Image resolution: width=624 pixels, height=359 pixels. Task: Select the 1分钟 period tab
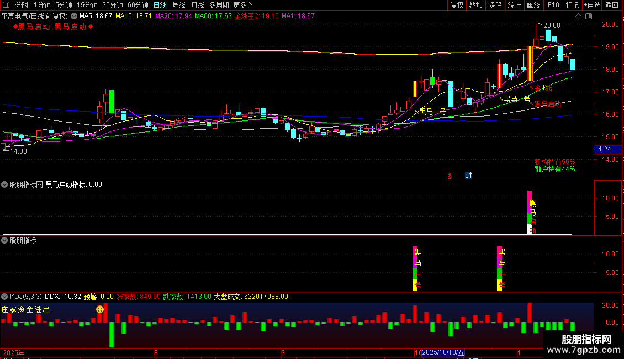[x=42, y=5]
